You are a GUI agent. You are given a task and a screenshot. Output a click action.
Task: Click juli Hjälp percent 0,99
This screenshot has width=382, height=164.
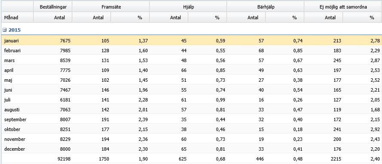click(221, 100)
